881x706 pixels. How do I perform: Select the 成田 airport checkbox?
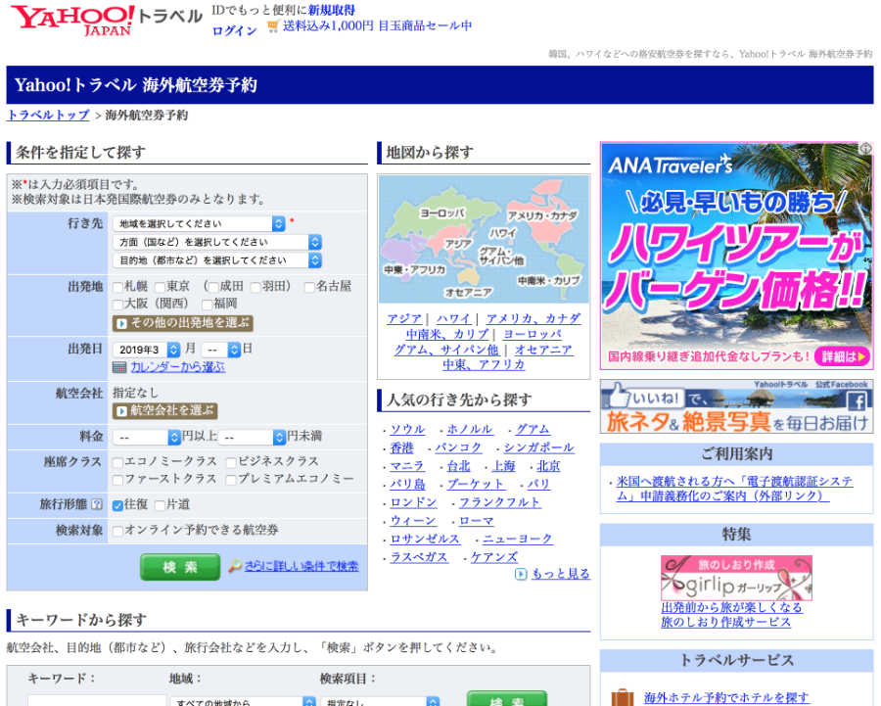(213, 287)
